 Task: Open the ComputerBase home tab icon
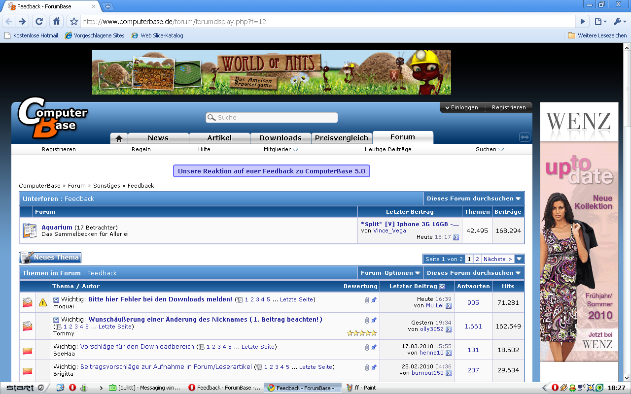point(119,138)
